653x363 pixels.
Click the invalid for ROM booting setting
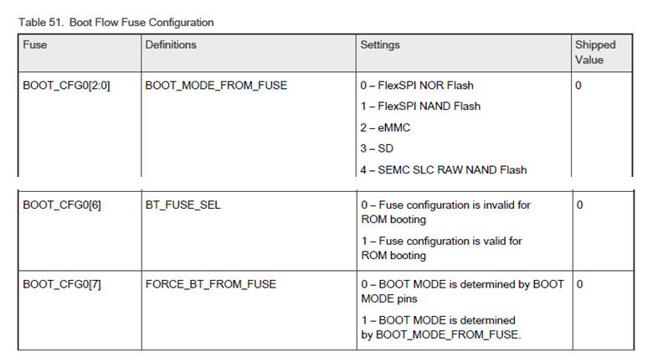pos(445,212)
